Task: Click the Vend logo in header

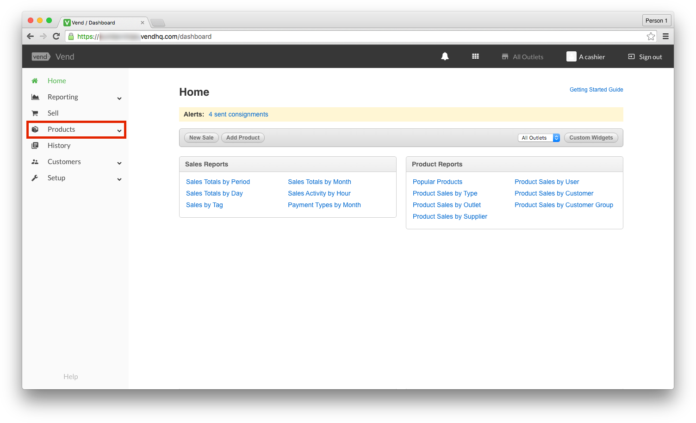Action: click(41, 57)
